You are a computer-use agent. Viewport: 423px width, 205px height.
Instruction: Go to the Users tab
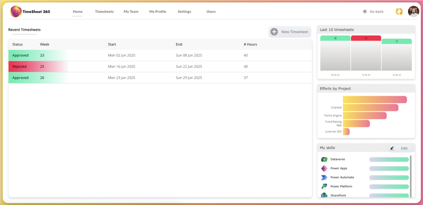coord(211,12)
